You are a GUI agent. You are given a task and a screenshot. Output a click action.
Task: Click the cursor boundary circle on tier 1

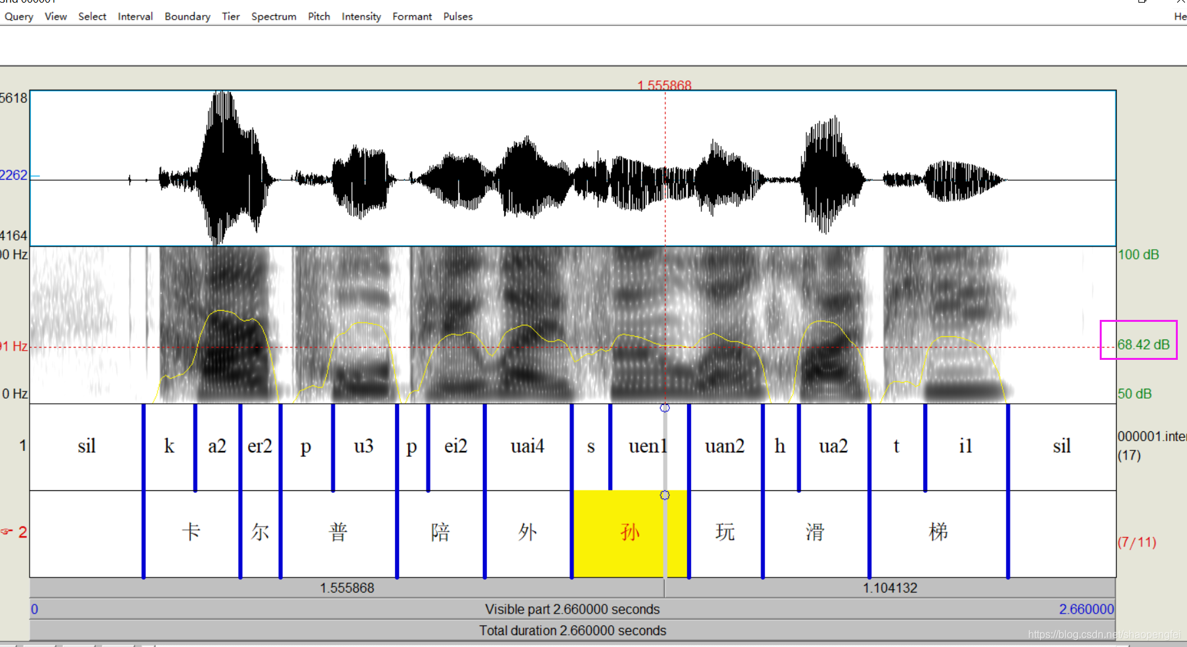click(x=665, y=408)
